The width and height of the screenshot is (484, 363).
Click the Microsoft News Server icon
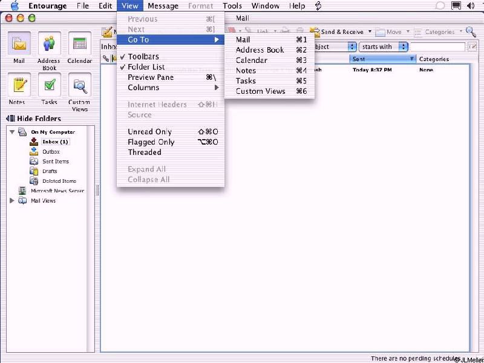(x=22, y=191)
